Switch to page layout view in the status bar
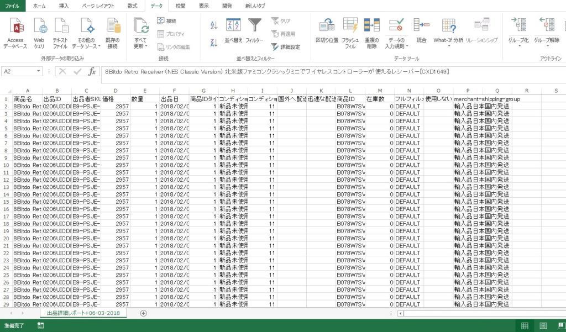 [x=543, y=325]
